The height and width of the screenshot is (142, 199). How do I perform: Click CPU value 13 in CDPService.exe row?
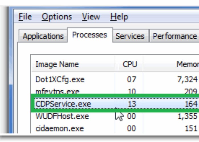point(132,103)
